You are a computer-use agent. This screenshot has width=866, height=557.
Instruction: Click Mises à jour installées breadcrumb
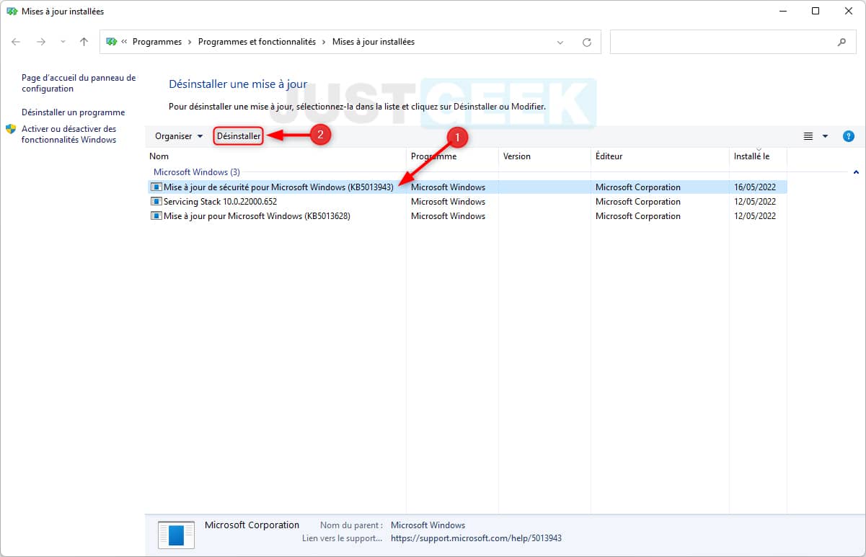[374, 42]
